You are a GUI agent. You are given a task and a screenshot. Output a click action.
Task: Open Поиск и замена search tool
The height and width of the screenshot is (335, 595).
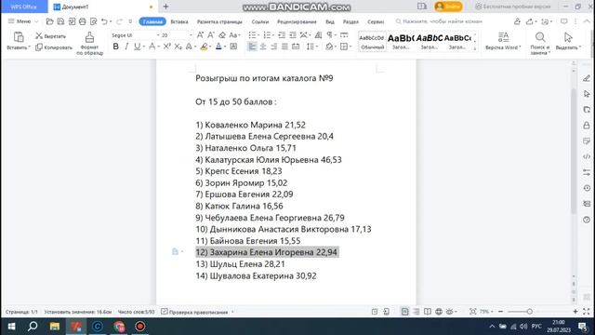pyautogui.click(x=540, y=43)
